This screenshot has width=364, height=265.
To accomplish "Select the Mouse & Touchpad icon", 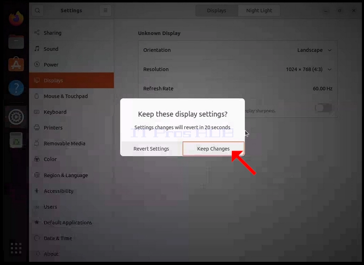I will (37, 96).
